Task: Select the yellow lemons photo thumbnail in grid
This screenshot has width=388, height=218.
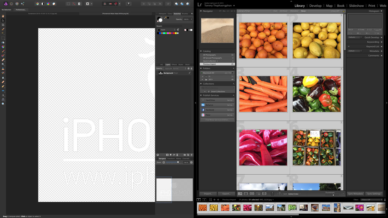Action: (x=316, y=40)
